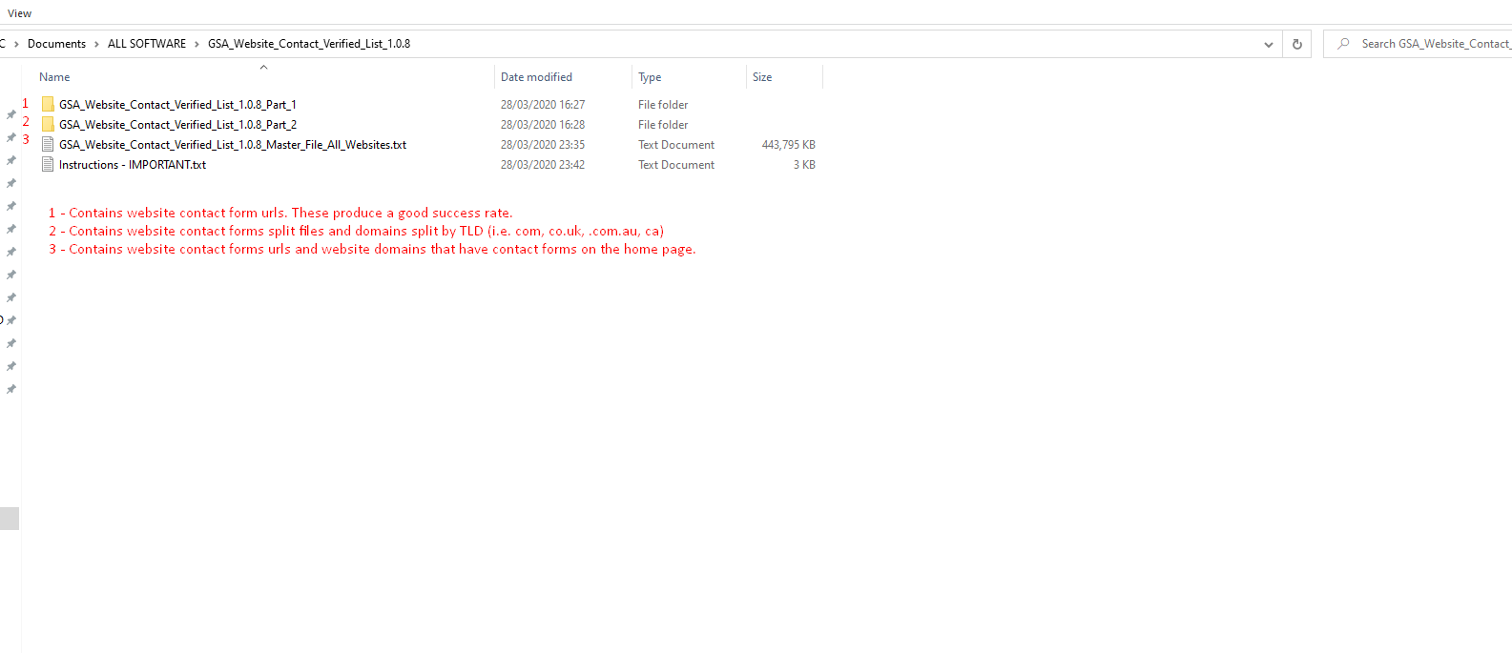The image size is (1512, 653).
Task: Click GSA_Website_Contact_Verified_List_1.0.8 breadcrumb segment
Action: click(x=309, y=44)
